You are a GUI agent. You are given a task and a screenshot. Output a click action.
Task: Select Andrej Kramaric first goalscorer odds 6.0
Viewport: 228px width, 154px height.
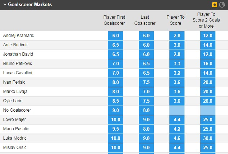point(115,36)
